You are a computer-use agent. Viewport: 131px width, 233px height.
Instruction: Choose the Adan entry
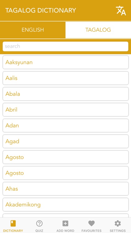coord(65,126)
